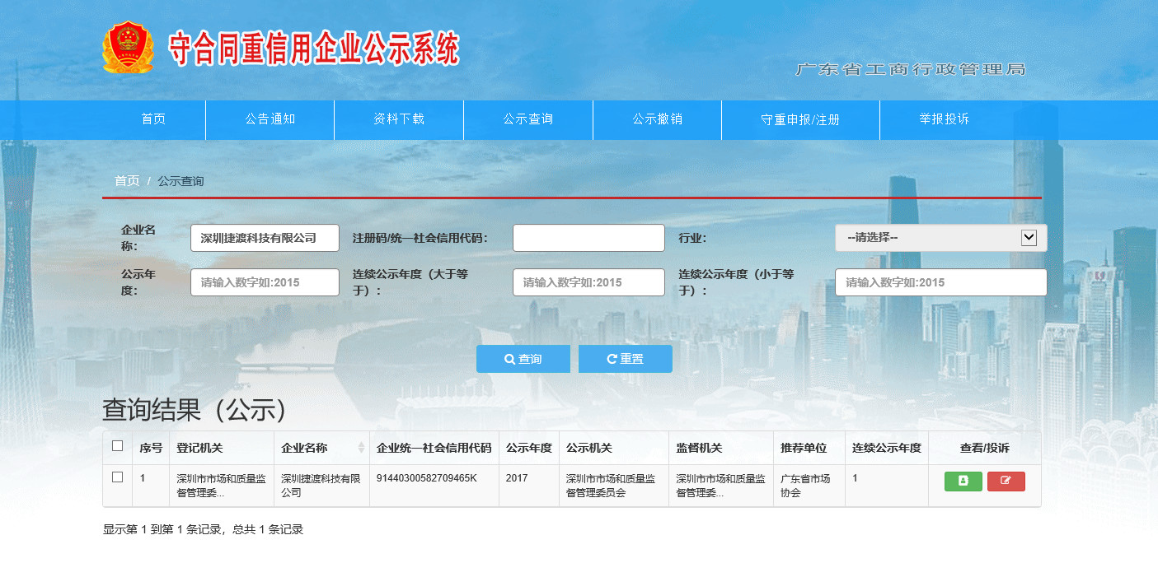Go to the 公告通知 menu item
This screenshot has height=563, width=1158.
coord(270,119)
